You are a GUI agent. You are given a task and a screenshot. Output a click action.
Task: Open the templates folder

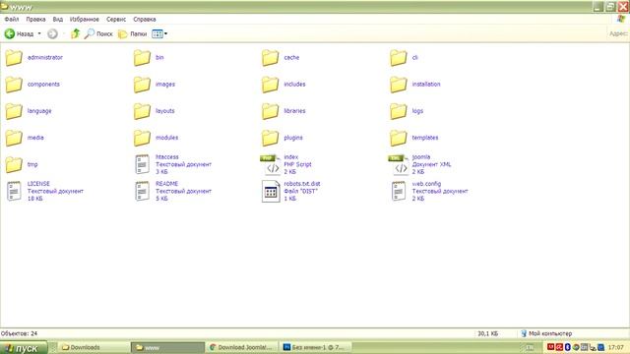414,138
